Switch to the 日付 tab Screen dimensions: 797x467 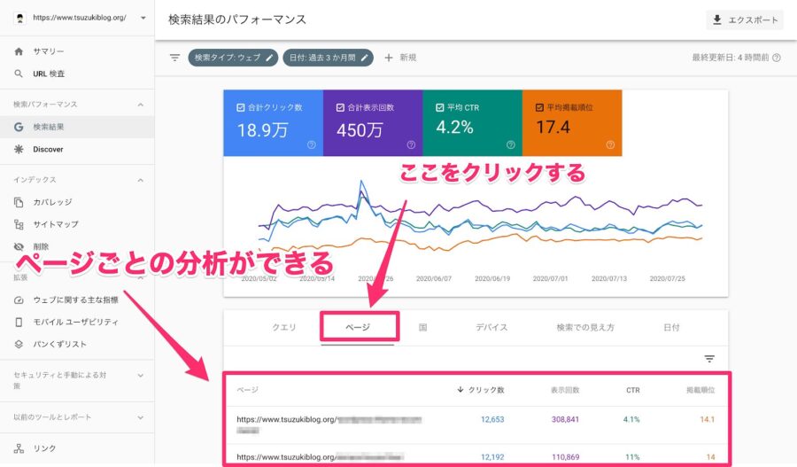671,328
